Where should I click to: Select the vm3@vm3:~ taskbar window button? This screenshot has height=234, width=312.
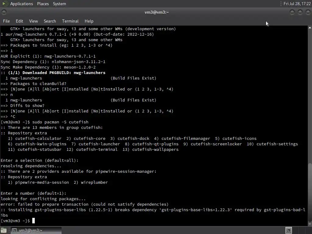tap(36, 230)
